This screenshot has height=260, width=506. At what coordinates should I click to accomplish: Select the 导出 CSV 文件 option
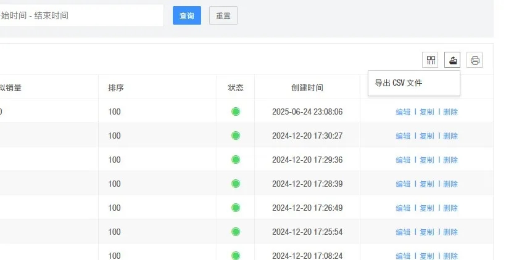(x=399, y=83)
